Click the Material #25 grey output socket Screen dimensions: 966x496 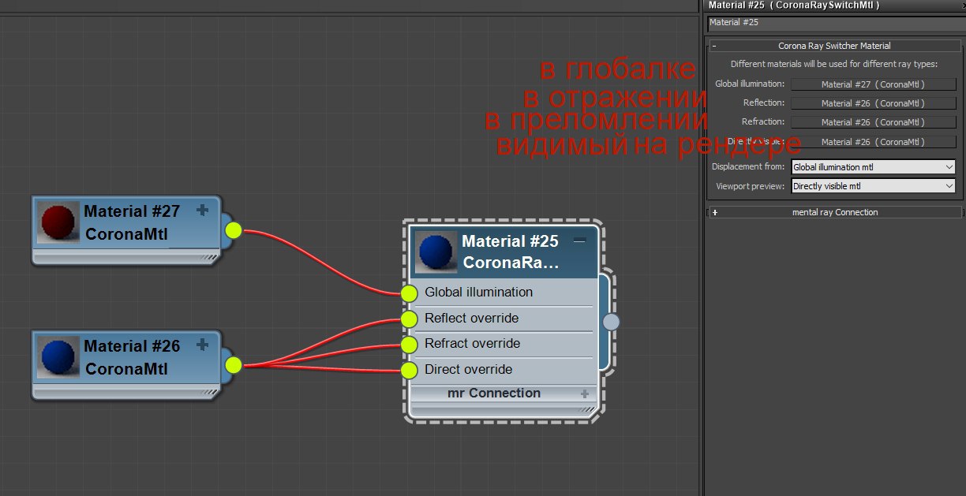click(x=611, y=322)
